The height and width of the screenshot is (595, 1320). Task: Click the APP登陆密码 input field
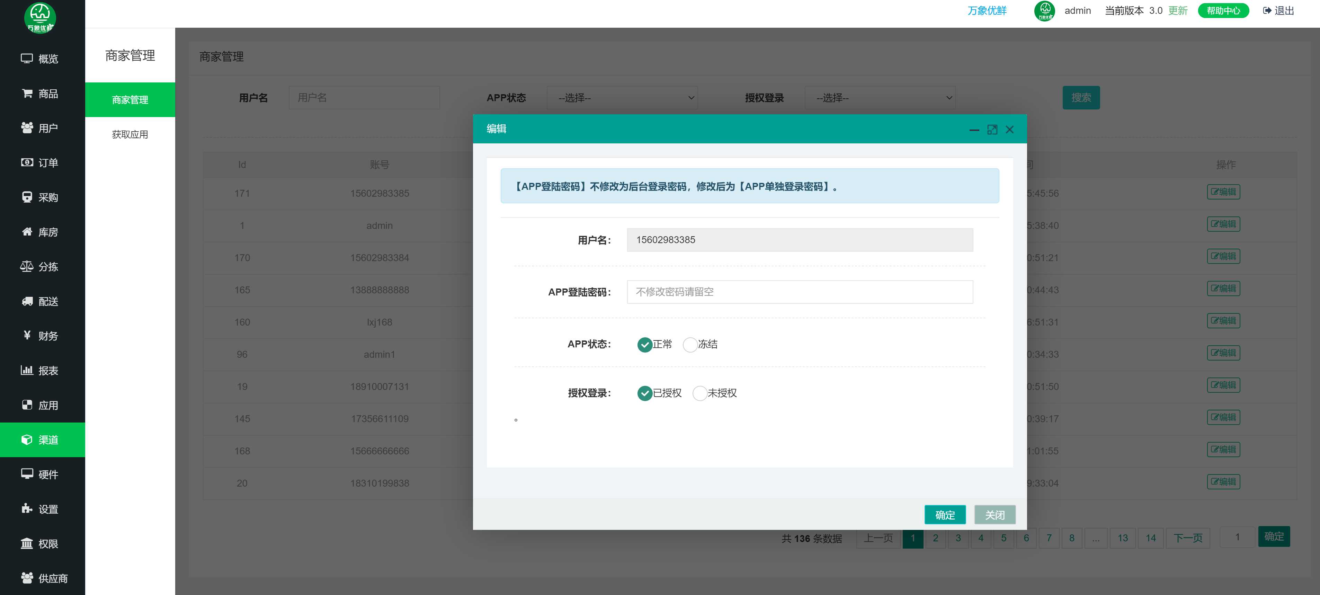point(800,292)
